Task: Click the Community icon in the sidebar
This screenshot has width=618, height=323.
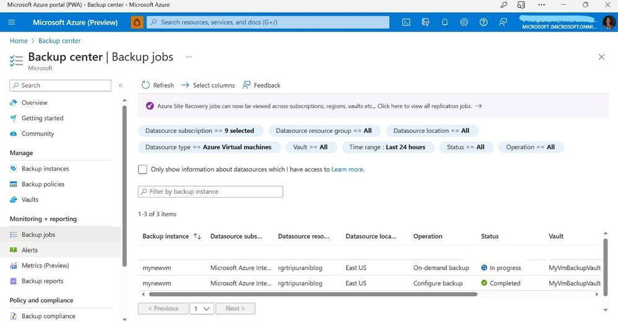Action: click(14, 134)
